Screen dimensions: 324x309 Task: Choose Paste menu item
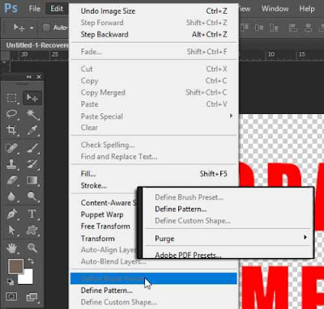[x=154, y=104]
